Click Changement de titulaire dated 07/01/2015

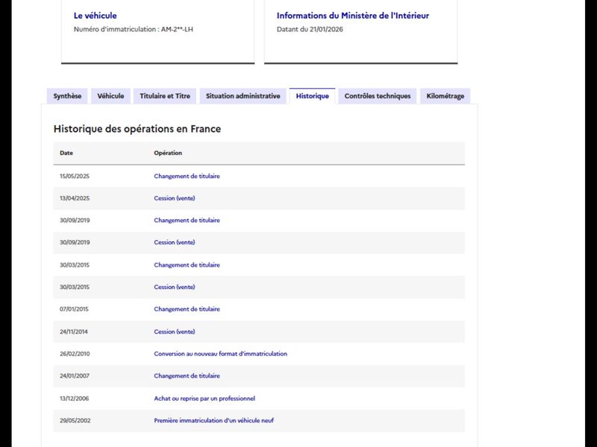click(x=187, y=309)
